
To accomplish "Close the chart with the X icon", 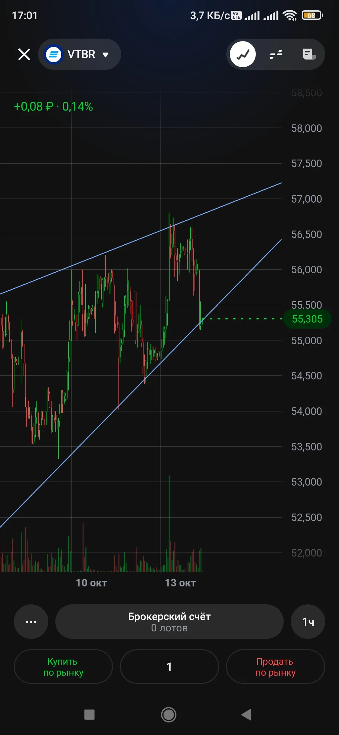I will (24, 54).
